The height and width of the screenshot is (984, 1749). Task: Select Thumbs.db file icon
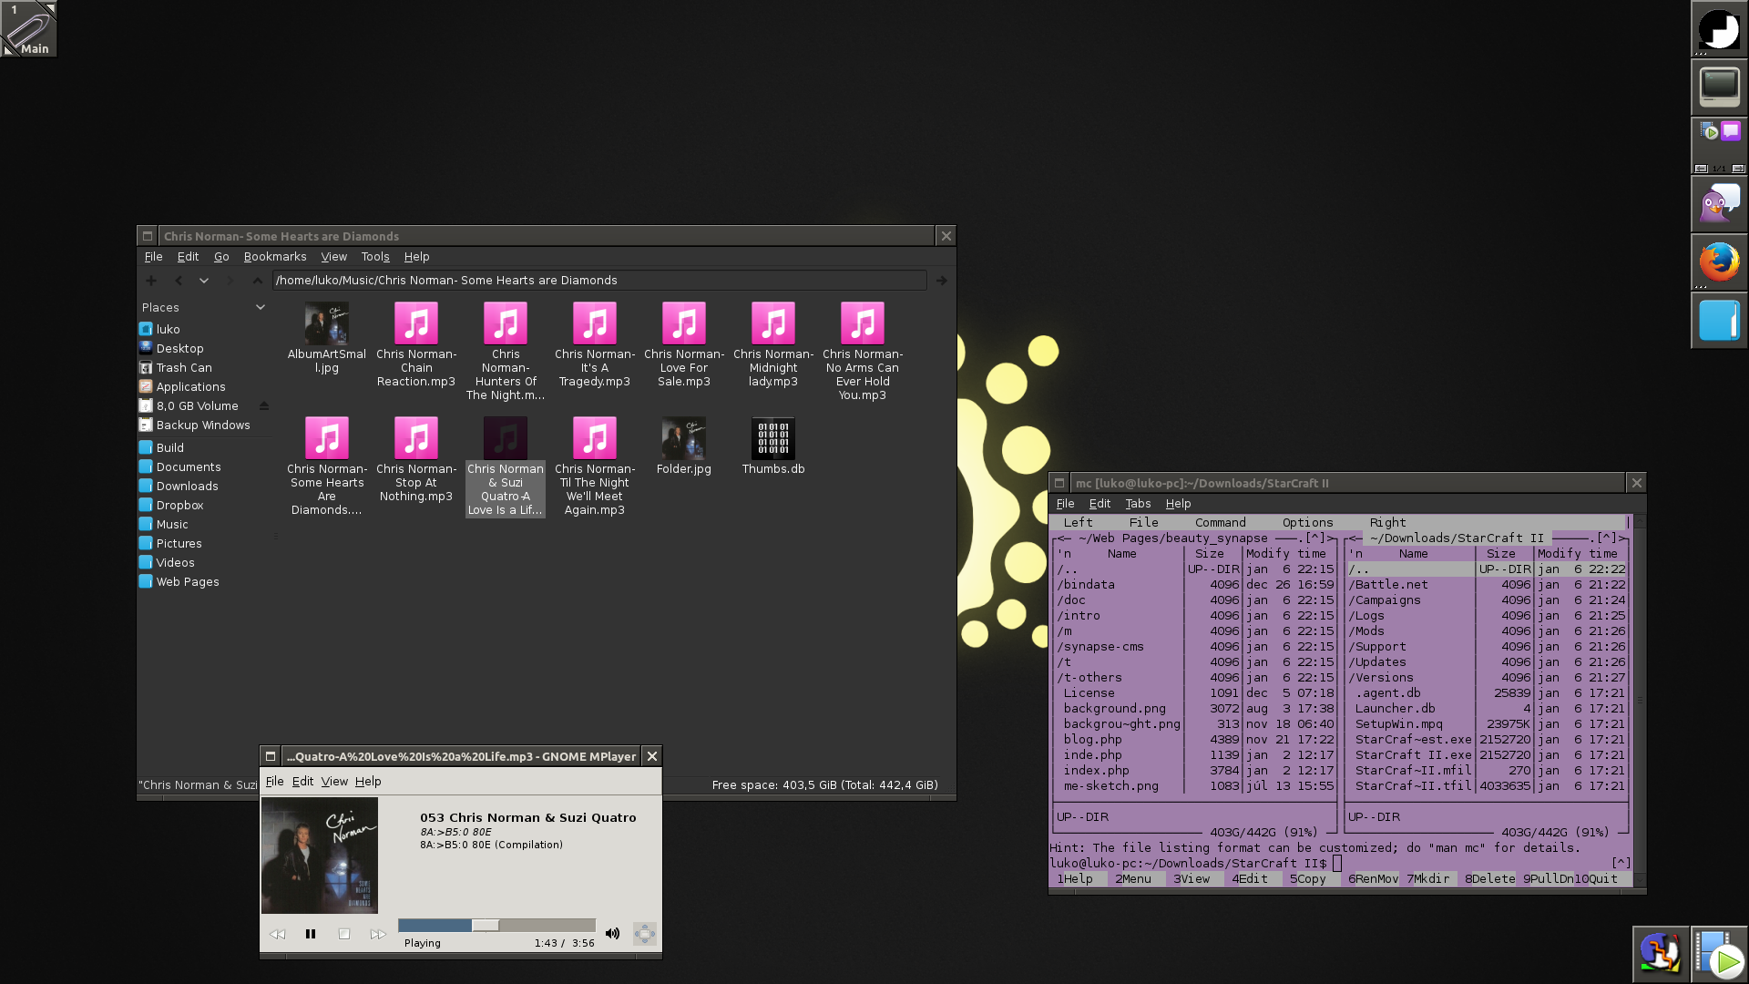[x=772, y=438]
